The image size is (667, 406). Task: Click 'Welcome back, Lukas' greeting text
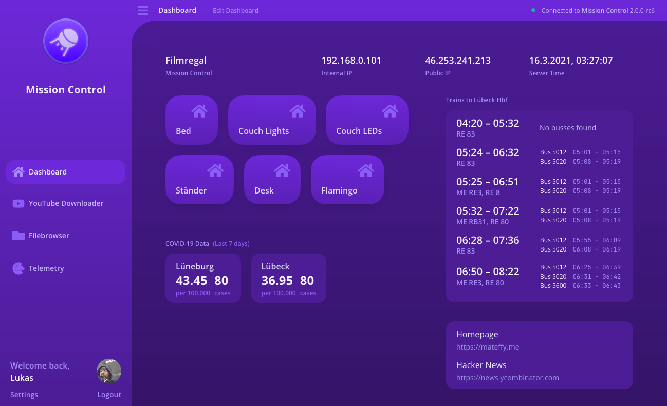coord(40,372)
